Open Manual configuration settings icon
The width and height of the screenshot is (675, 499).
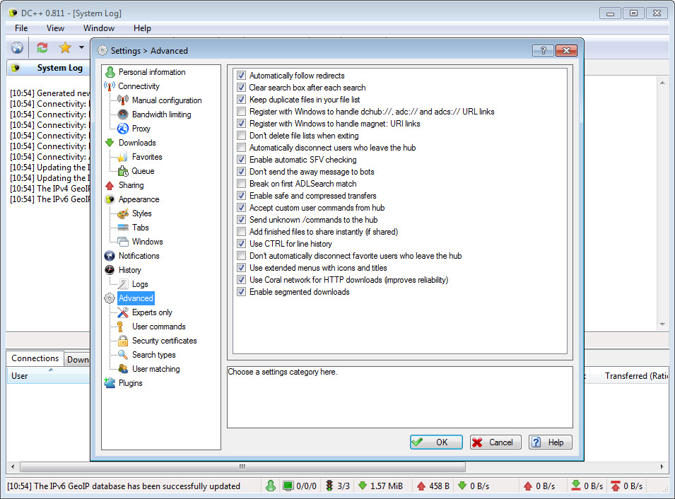click(x=123, y=100)
